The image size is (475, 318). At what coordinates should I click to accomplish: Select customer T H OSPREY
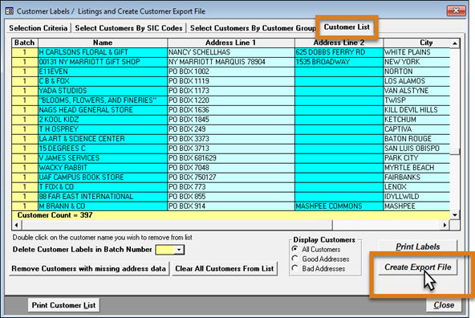pos(103,129)
